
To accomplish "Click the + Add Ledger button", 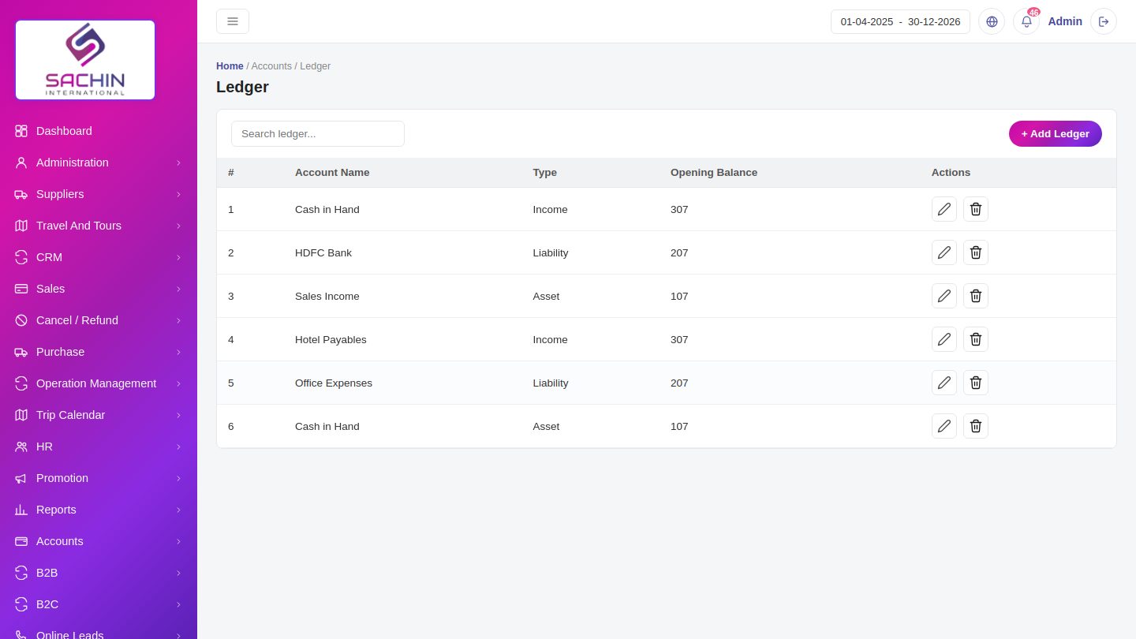I will click(1055, 133).
